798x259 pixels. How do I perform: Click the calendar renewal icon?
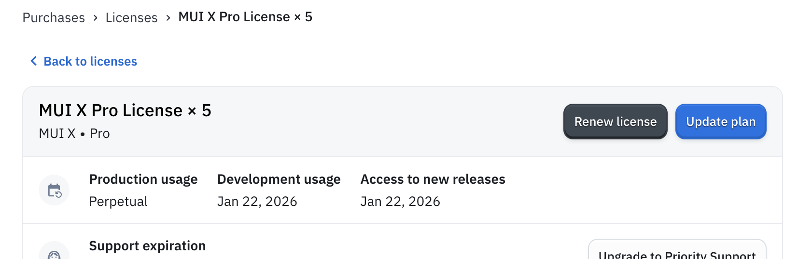[54, 190]
